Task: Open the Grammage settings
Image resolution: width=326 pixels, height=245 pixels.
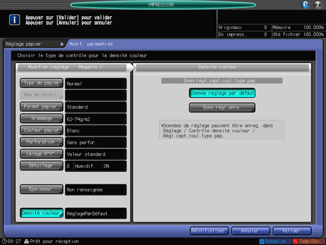Action: [42, 119]
